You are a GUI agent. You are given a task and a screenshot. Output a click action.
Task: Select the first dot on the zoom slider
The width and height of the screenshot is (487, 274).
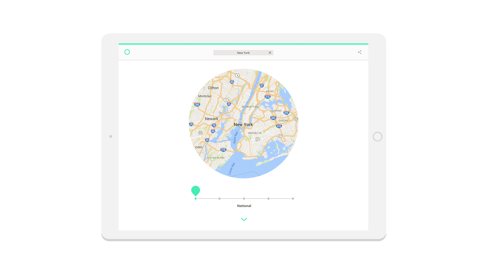click(x=196, y=199)
